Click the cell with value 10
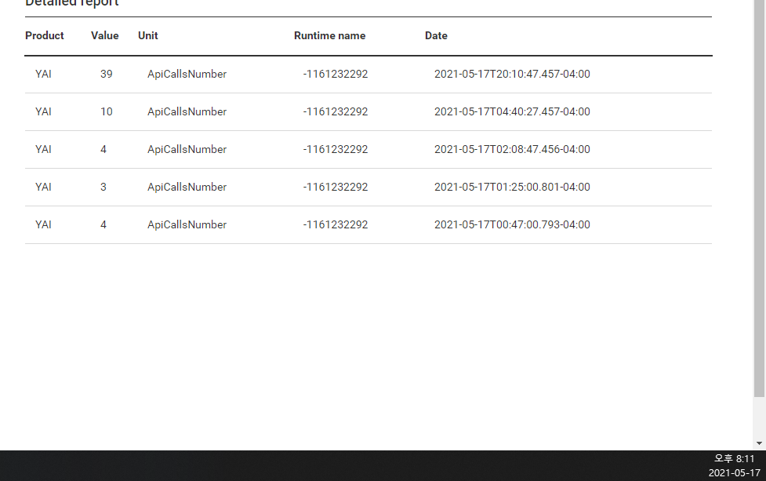This screenshot has height=481, width=766. pyautogui.click(x=107, y=112)
